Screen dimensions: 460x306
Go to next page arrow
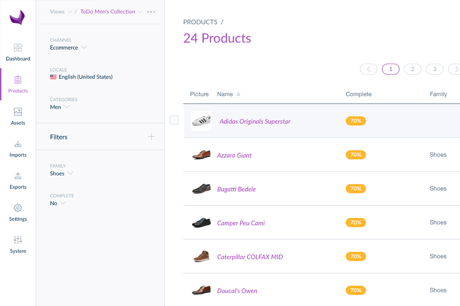point(455,69)
